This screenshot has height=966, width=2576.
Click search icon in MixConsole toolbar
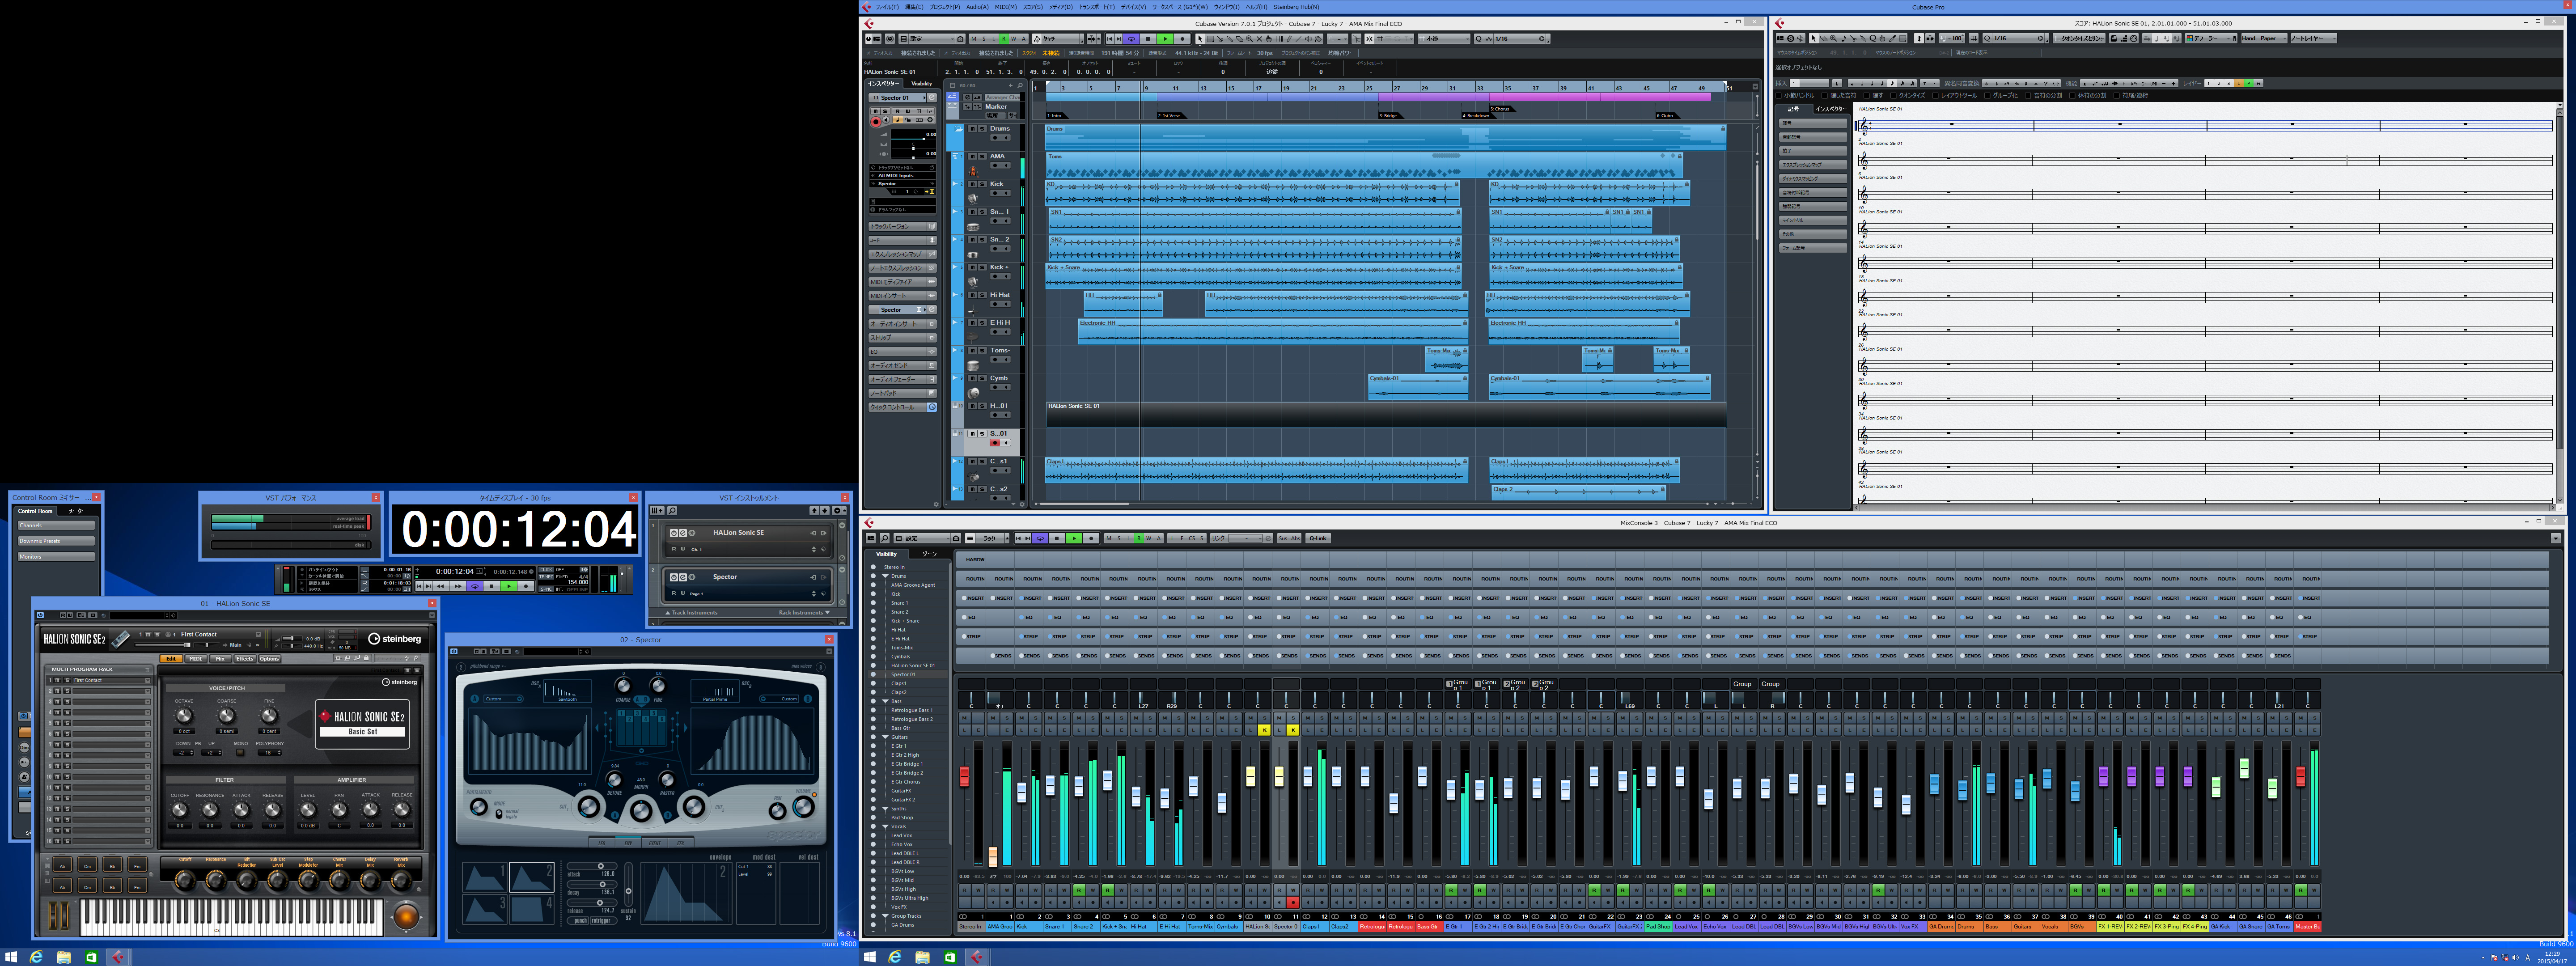tap(885, 538)
